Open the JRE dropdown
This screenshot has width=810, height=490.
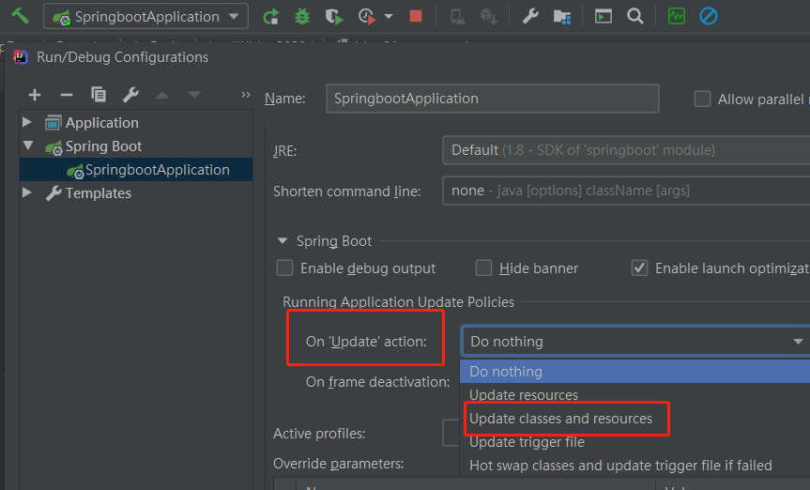coord(626,150)
